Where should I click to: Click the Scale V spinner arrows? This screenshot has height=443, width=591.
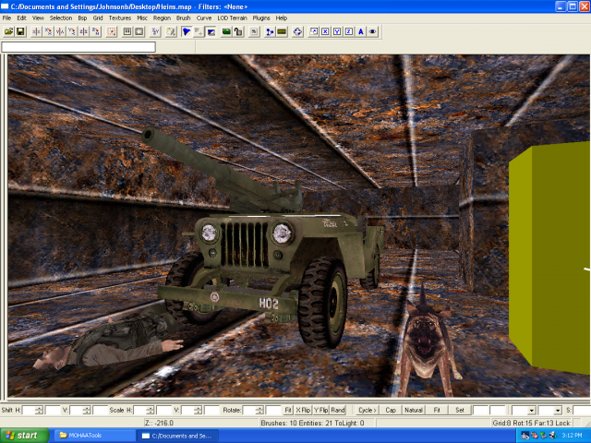198,410
